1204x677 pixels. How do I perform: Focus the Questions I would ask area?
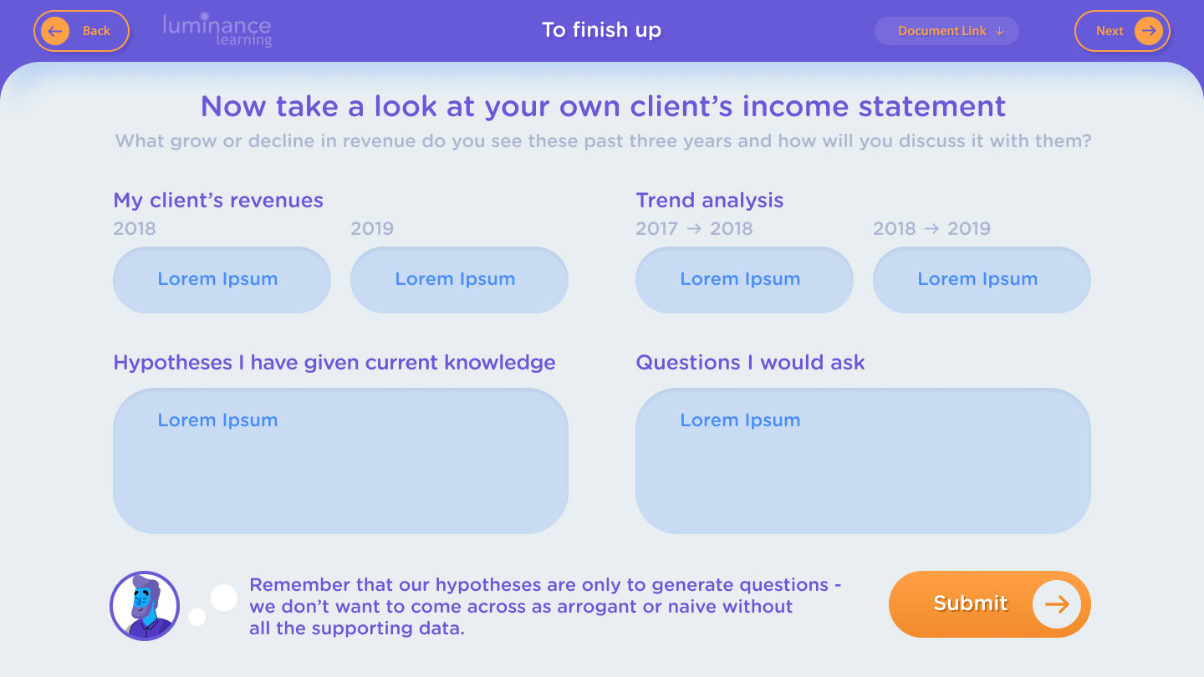863,461
